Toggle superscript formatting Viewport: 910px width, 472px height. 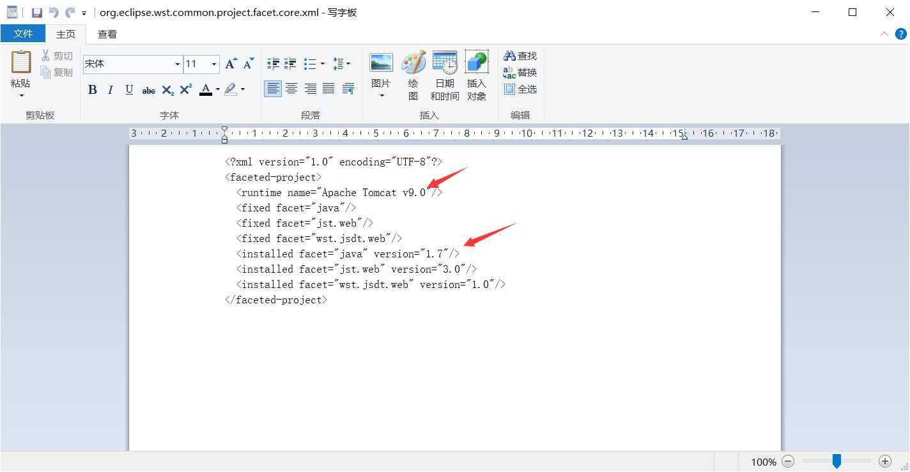(186, 89)
